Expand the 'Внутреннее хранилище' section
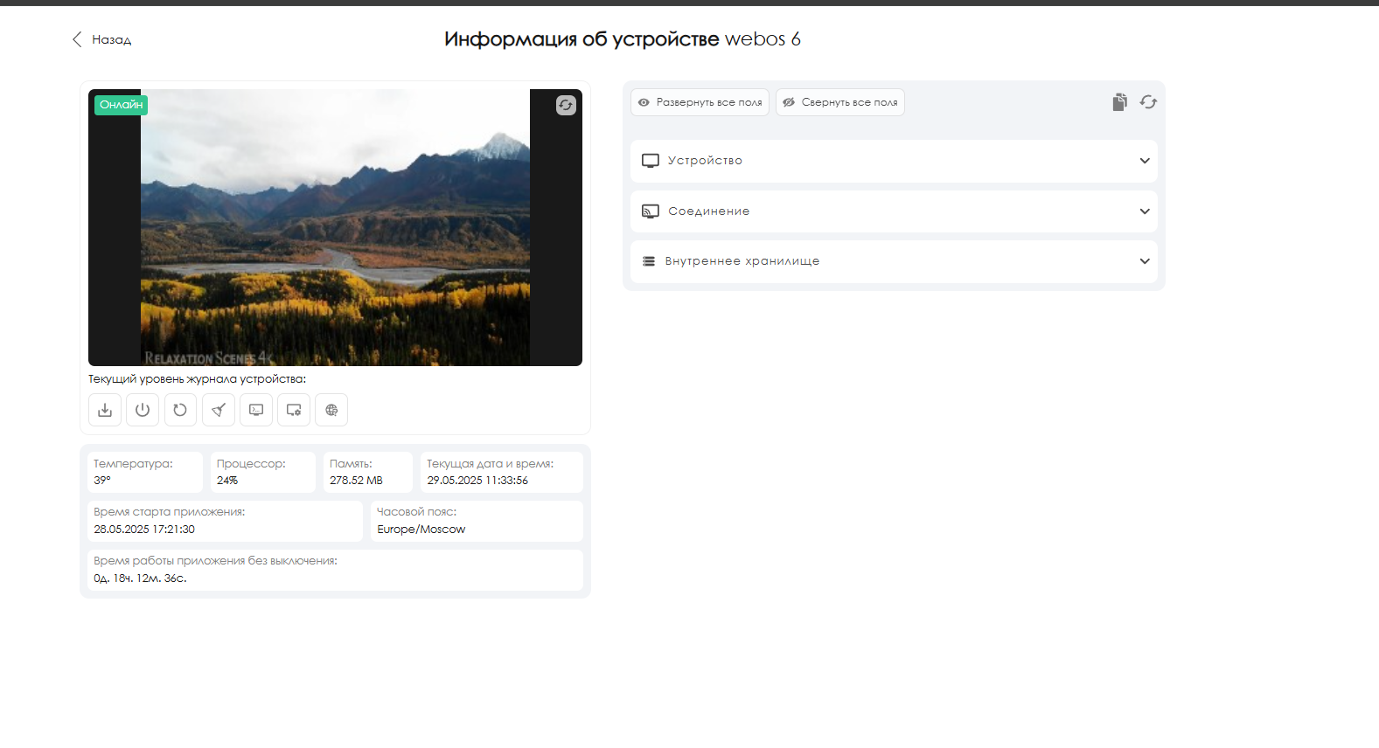The image size is (1379, 748). click(894, 261)
